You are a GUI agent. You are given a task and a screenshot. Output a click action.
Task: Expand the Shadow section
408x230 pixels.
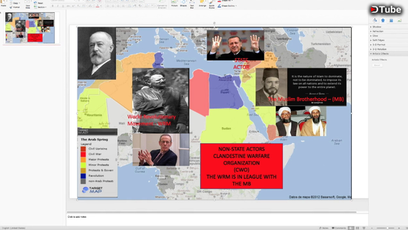click(x=377, y=27)
